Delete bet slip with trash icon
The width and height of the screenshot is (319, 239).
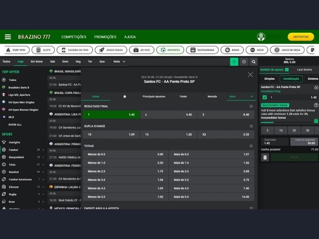tap(265, 157)
